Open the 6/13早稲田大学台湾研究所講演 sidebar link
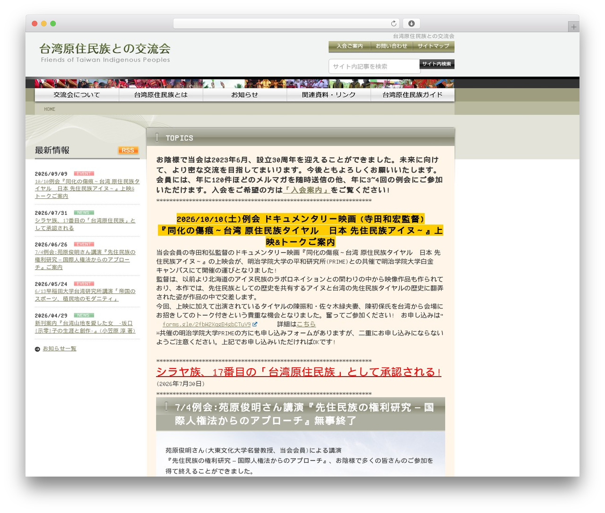 [85, 295]
